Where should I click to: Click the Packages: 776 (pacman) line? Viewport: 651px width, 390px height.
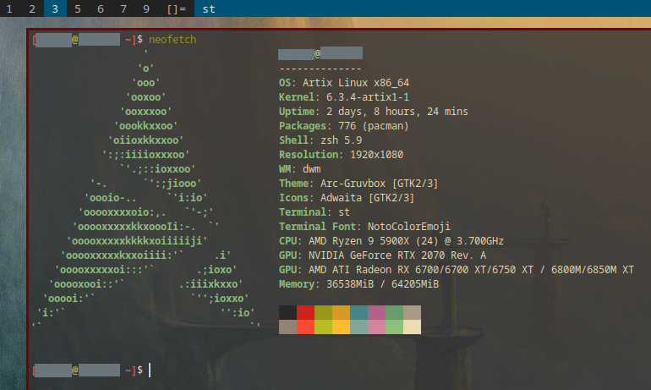344,126
